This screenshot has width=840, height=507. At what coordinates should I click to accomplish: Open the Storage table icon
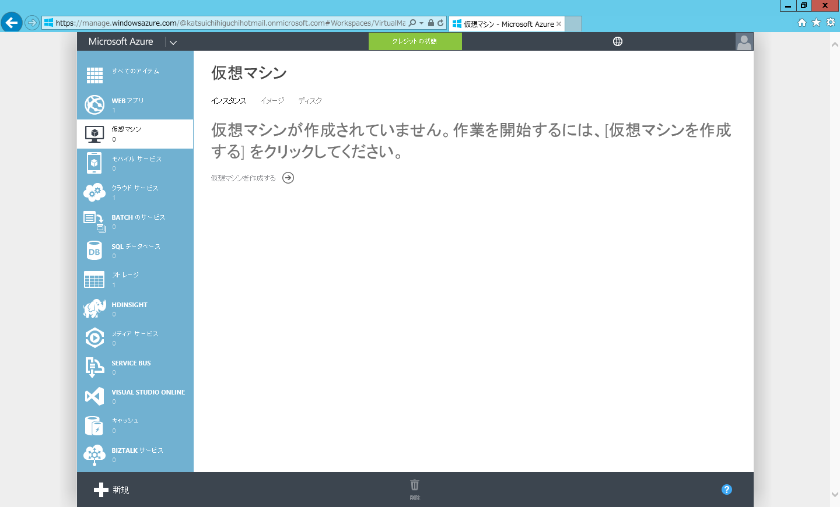click(x=94, y=280)
